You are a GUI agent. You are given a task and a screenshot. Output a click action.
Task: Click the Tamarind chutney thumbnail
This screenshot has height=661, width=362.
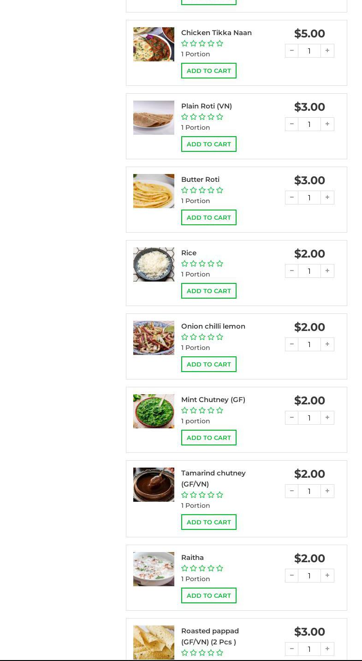[x=154, y=485]
